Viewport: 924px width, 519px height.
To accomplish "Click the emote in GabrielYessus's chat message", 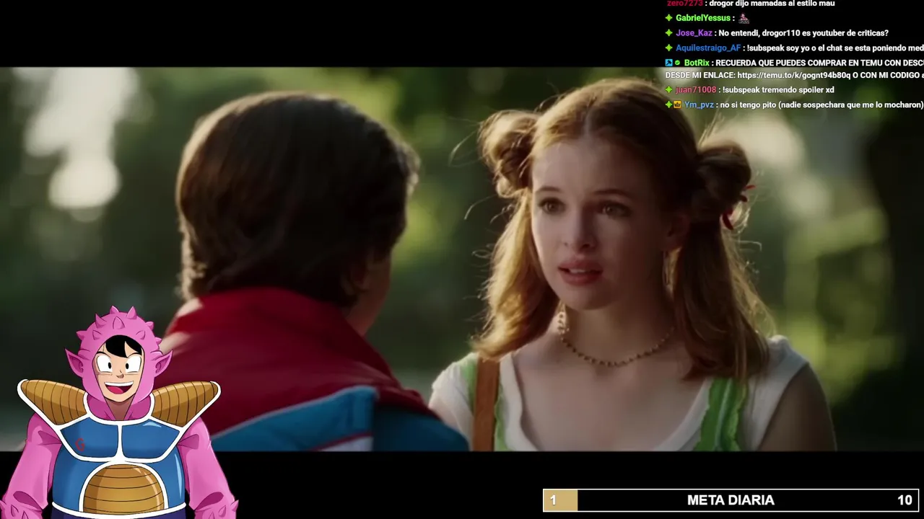I will 744,18.
